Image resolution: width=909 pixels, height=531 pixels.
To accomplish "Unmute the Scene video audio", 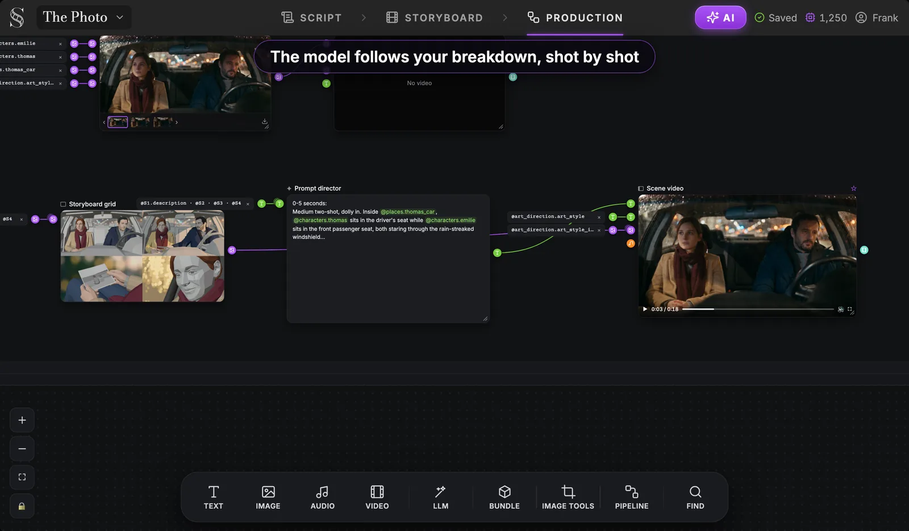I will (x=841, y=310).
